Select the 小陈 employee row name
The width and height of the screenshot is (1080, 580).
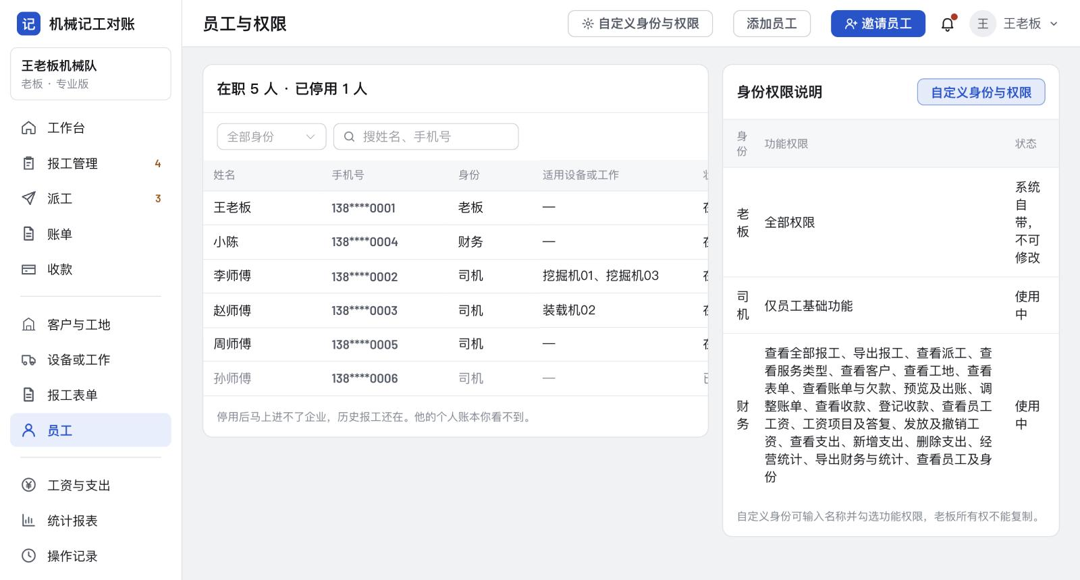[x=226, y=241]
